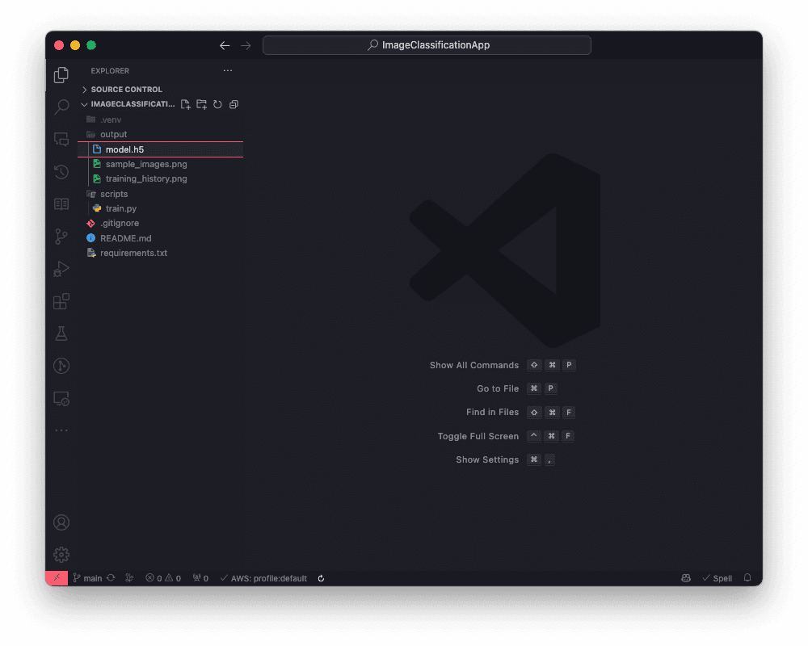Click the Find in Files shortcut hint
Image resolution: width=808 pixels, height=646 pixels.
click(x=520, y=412)
